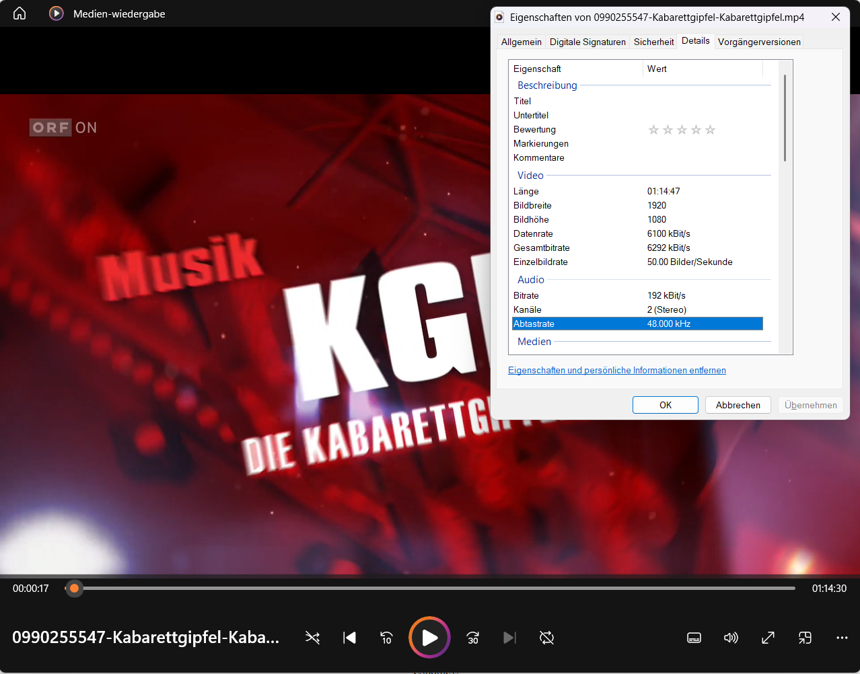Select the Bitrate row 192 kBit/s

coord(637,295)
